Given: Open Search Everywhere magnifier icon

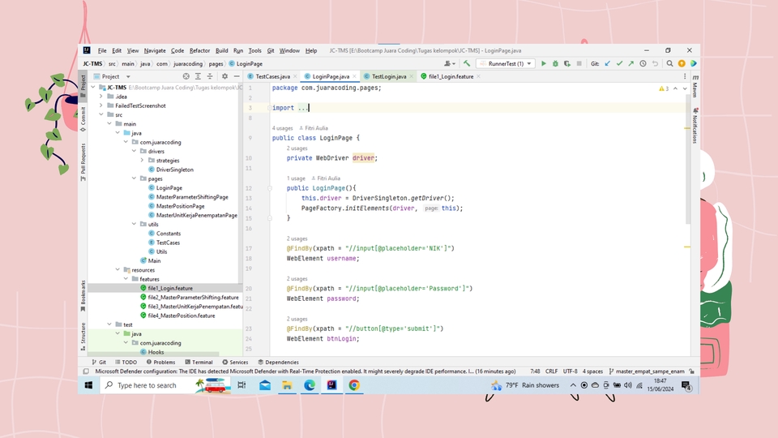Looking at the screenshot, I should (x=669, y=63).
